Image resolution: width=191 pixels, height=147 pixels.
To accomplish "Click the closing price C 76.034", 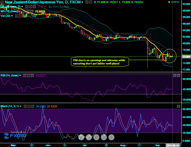I will click(137, 2).
